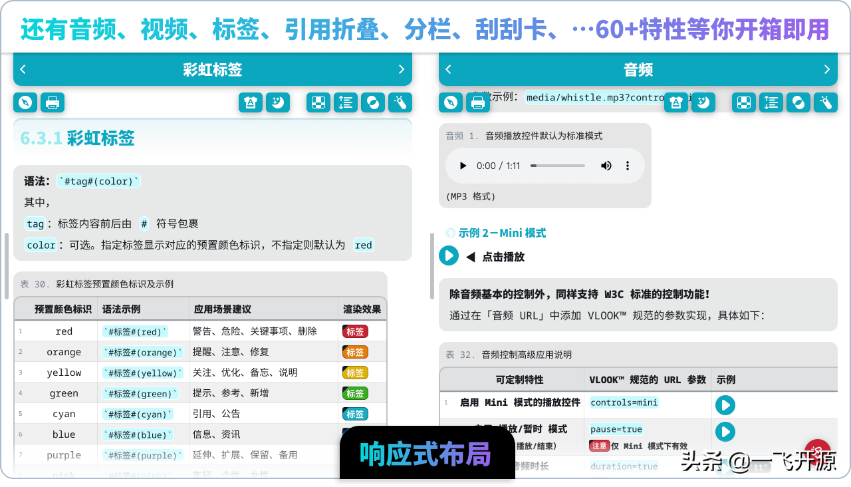Click the `#标签#(yellow)` syntax cell
The width and height of the screenshot is (851, 487).
[x=143, y=373]
